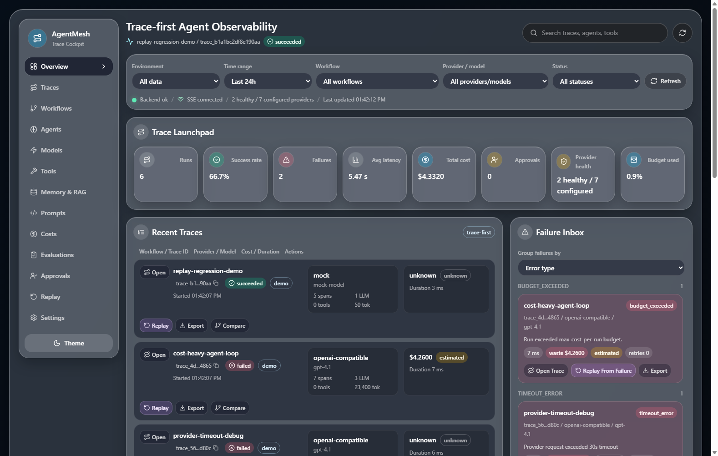Compare the cost-heavy-agent-loop trace
This screenshot has height=456, width=718.
[x=230, y=408]
